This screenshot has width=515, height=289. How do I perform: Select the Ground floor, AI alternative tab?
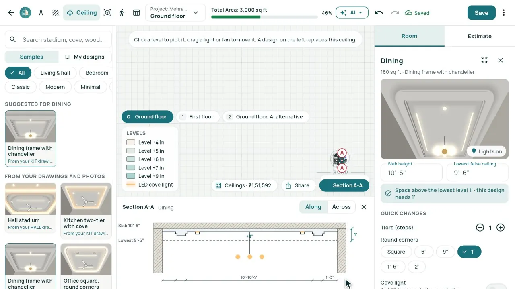(x=266, y=117)
